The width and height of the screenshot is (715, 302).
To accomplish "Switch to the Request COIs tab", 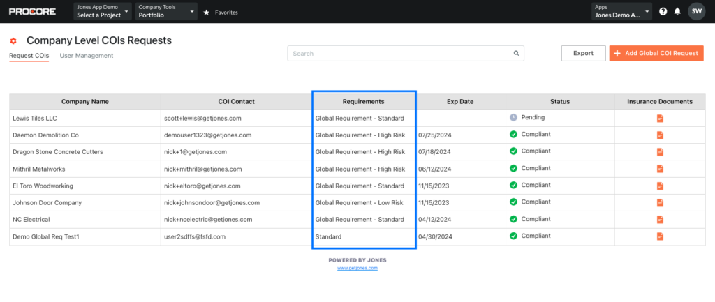I will coord(29,56).
